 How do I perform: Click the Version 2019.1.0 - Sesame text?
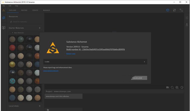click(x=78, y=47)
